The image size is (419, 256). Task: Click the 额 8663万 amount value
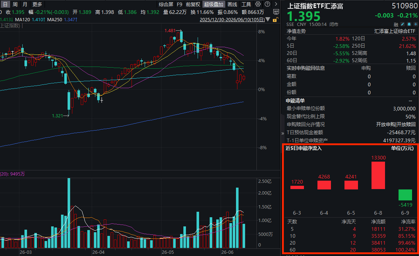coord(253,12)
